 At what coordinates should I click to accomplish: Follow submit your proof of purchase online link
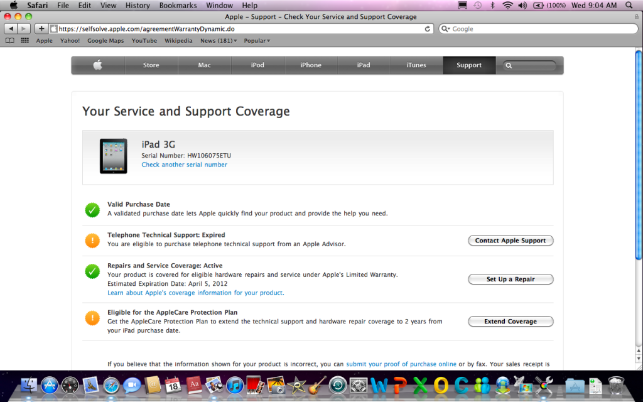(x=401, y=364)
